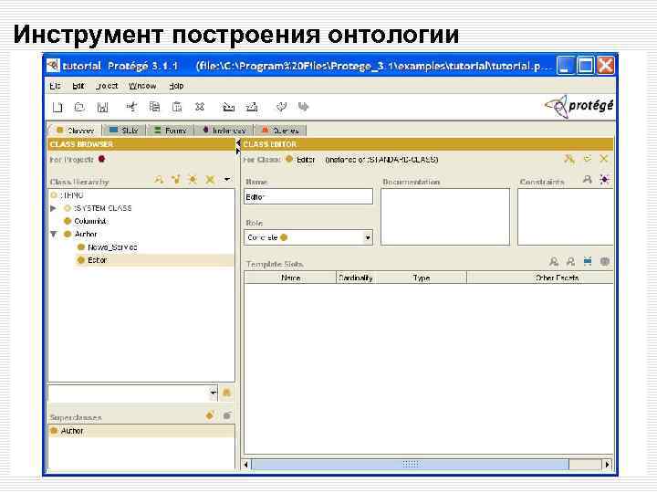Click the Cardinality column header

click(355, 278)
